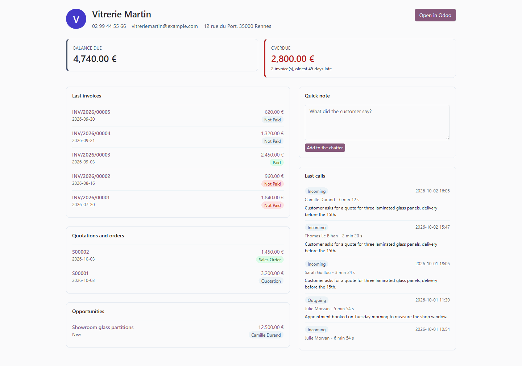The image size is (522, 366).
Task: Click the balance due amount 4,740.00 €
Action: pyautogui.click(x=95, y=59)
